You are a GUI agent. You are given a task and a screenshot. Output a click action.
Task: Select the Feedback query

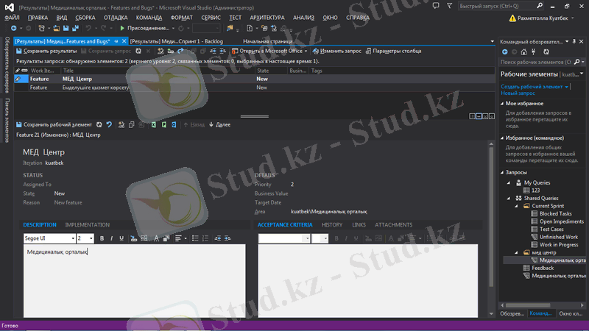[x=543, y=268]
